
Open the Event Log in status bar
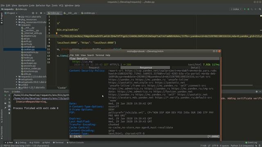pyautogui.click(x=251, y=143)
